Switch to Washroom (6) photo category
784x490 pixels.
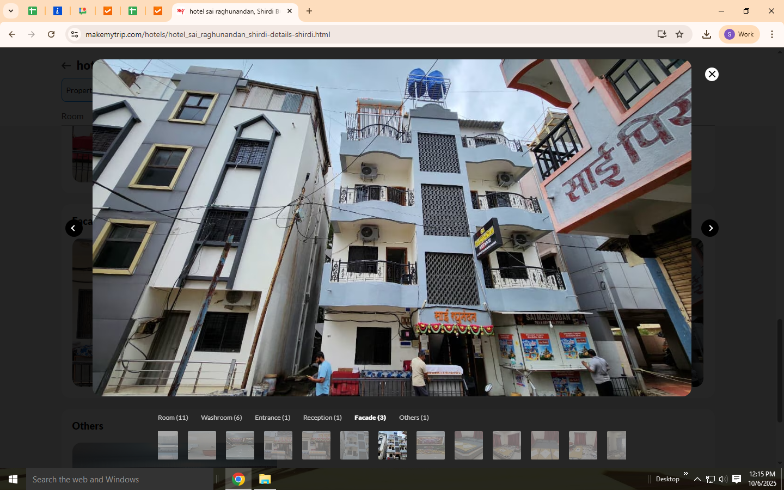pos(221,418)
